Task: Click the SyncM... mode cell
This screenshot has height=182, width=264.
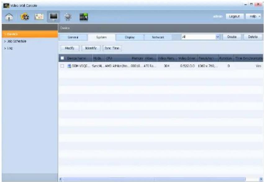Action: (98, 66)
